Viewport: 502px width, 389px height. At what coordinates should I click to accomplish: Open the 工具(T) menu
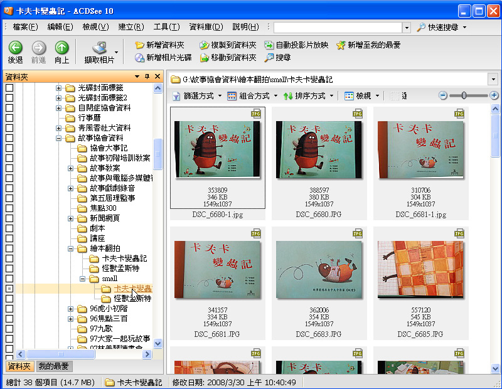click(166, 27)
